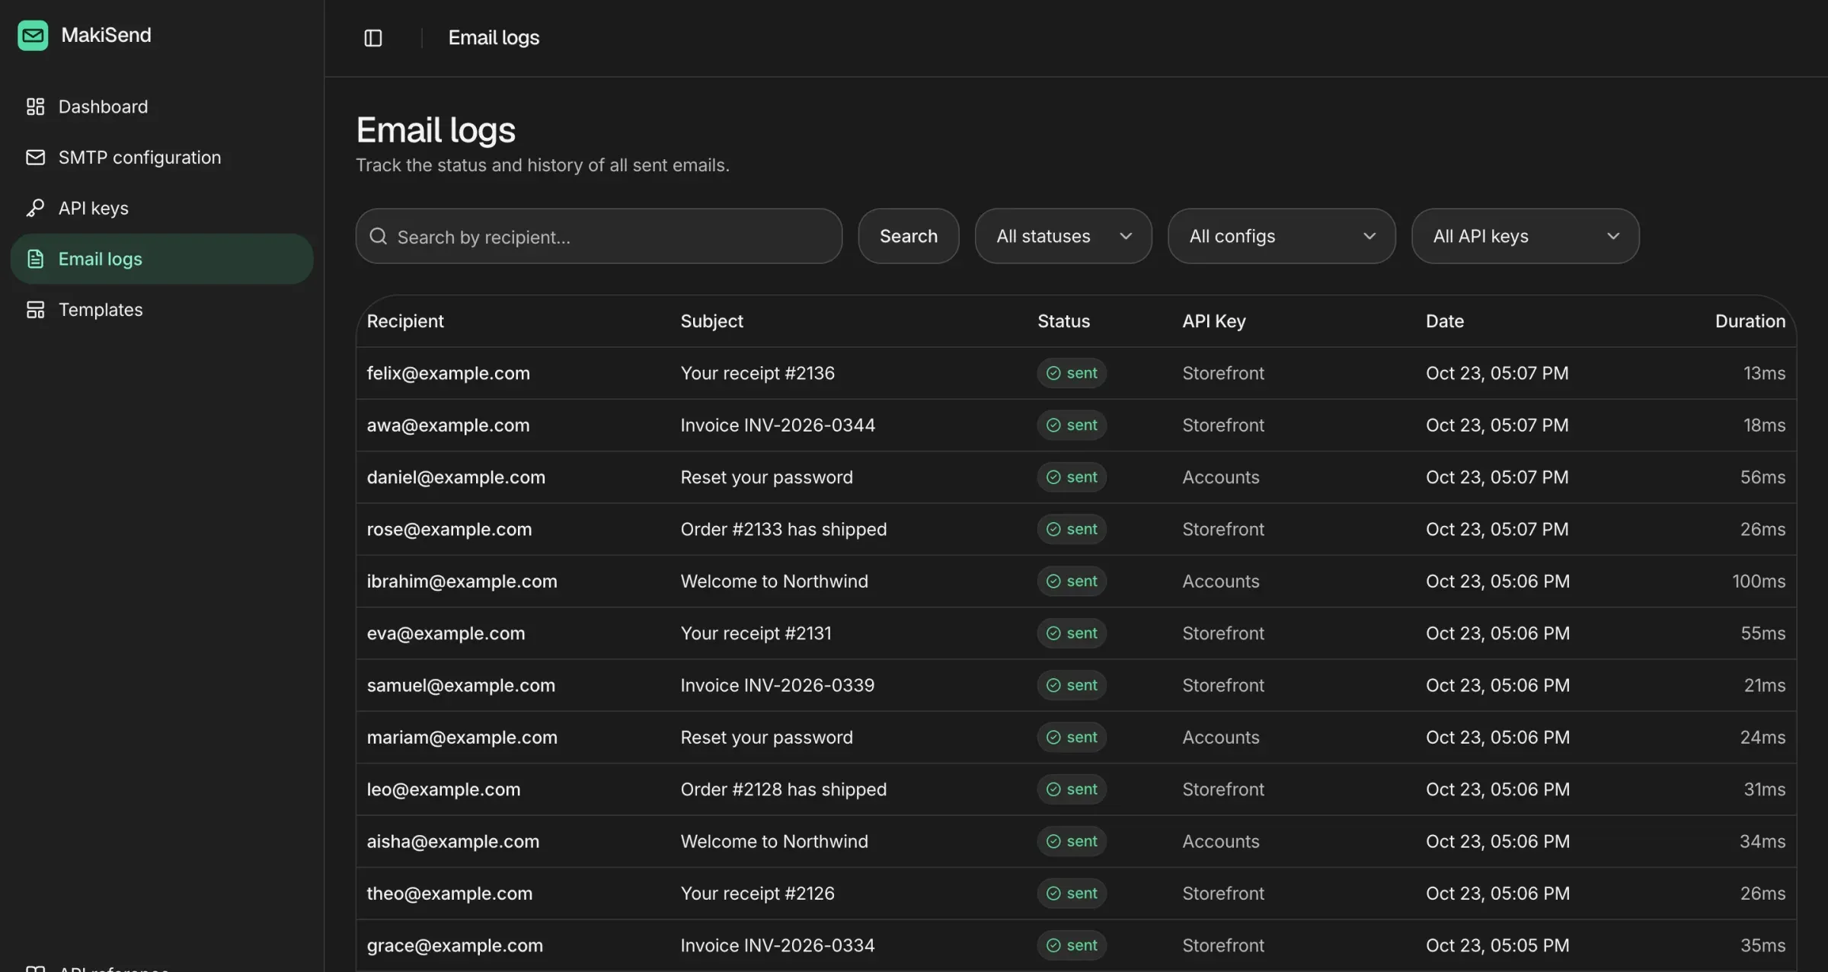Click the Search button

click(x=908, y=236)
